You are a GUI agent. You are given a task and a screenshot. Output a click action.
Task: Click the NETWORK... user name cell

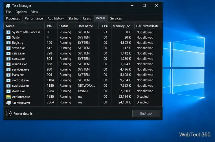(86, 86)
